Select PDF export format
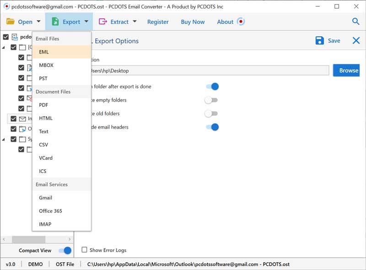Viewport: 366px width, 270px height. click(x=62, y=105)
